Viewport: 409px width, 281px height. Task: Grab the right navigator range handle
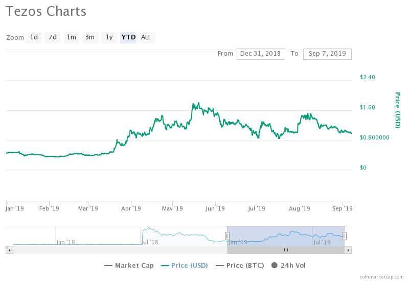point(345,236)
